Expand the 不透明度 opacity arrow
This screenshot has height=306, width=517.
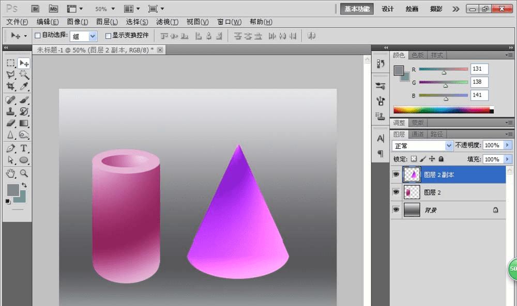click(x=507, y=146)
